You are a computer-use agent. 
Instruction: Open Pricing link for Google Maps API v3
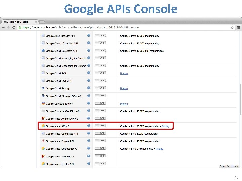click(165, 126)
